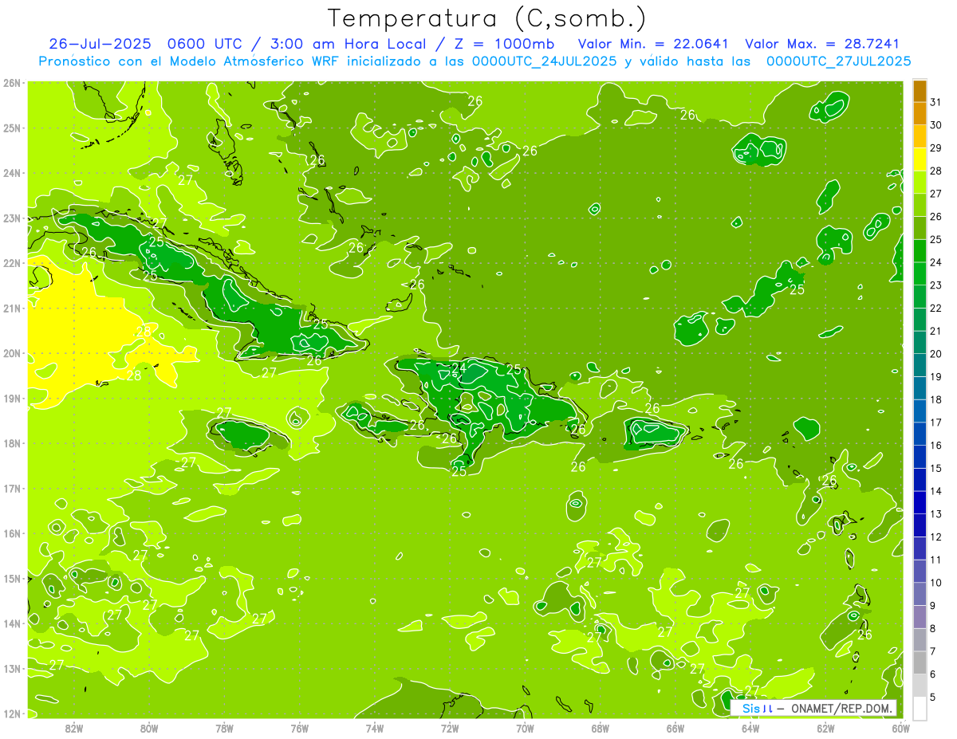Click the 70W longitude axis label
Screen dimensions: 957x739
click(x=525, y=728)
